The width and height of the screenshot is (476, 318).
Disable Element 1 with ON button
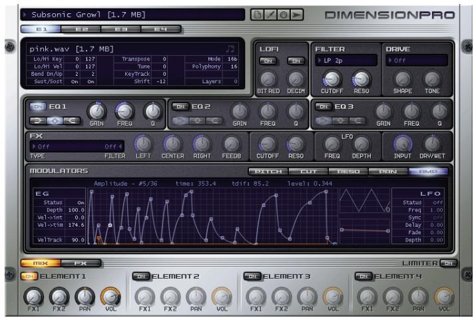coord(29,276)
